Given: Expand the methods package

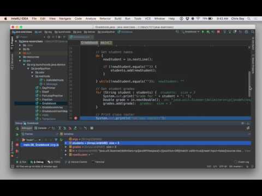Looking at the screenshot, I should [x=32, y=76].
